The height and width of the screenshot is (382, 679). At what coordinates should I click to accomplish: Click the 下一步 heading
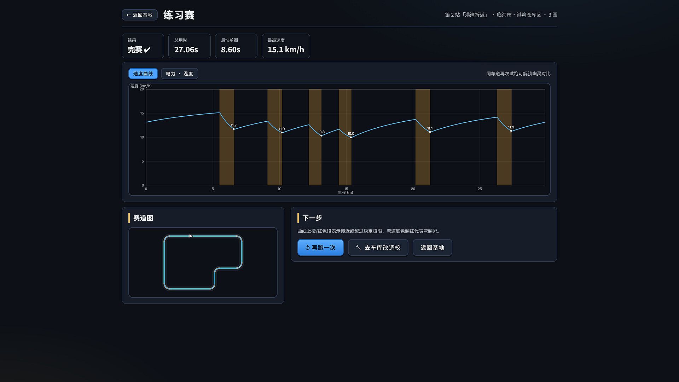pos(312,218)
